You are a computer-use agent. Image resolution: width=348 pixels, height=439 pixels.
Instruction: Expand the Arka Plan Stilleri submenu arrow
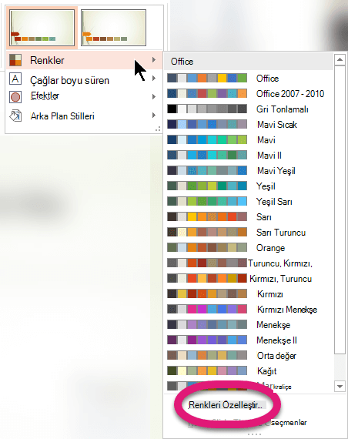click(154, 115)
